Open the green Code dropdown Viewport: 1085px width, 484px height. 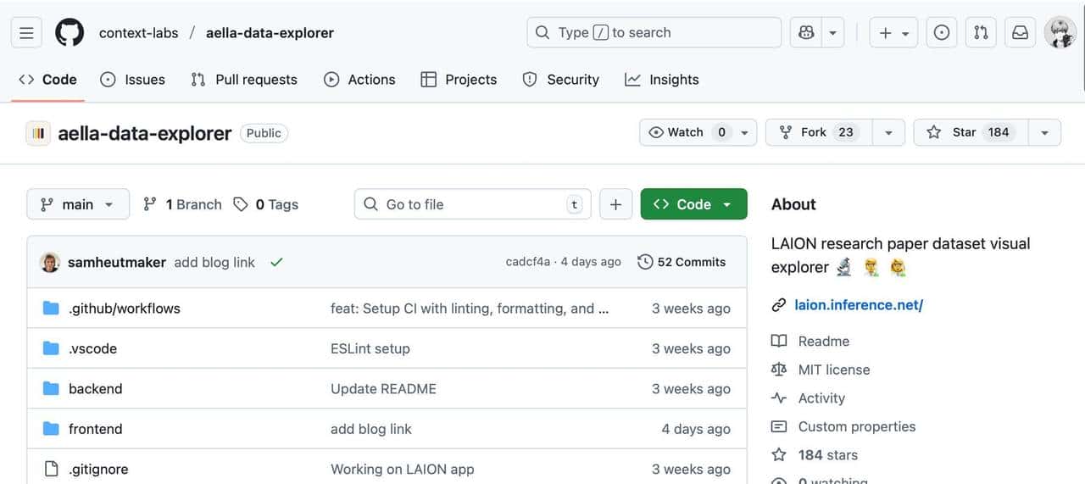click(693, 204)
